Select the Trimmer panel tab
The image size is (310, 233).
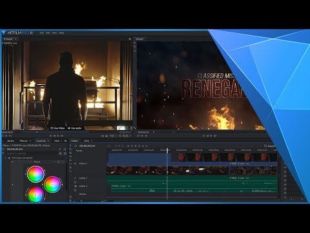point(8,39)
